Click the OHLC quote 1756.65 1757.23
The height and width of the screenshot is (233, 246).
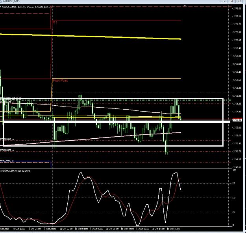26,7
